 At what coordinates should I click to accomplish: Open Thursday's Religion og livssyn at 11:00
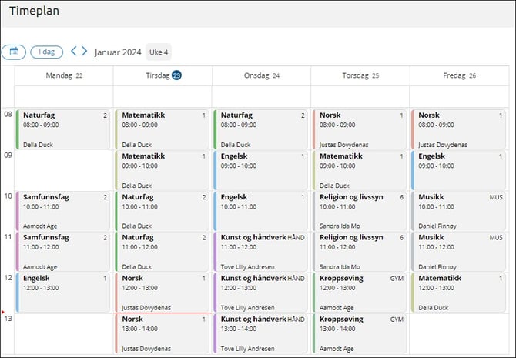click(360, 252)
